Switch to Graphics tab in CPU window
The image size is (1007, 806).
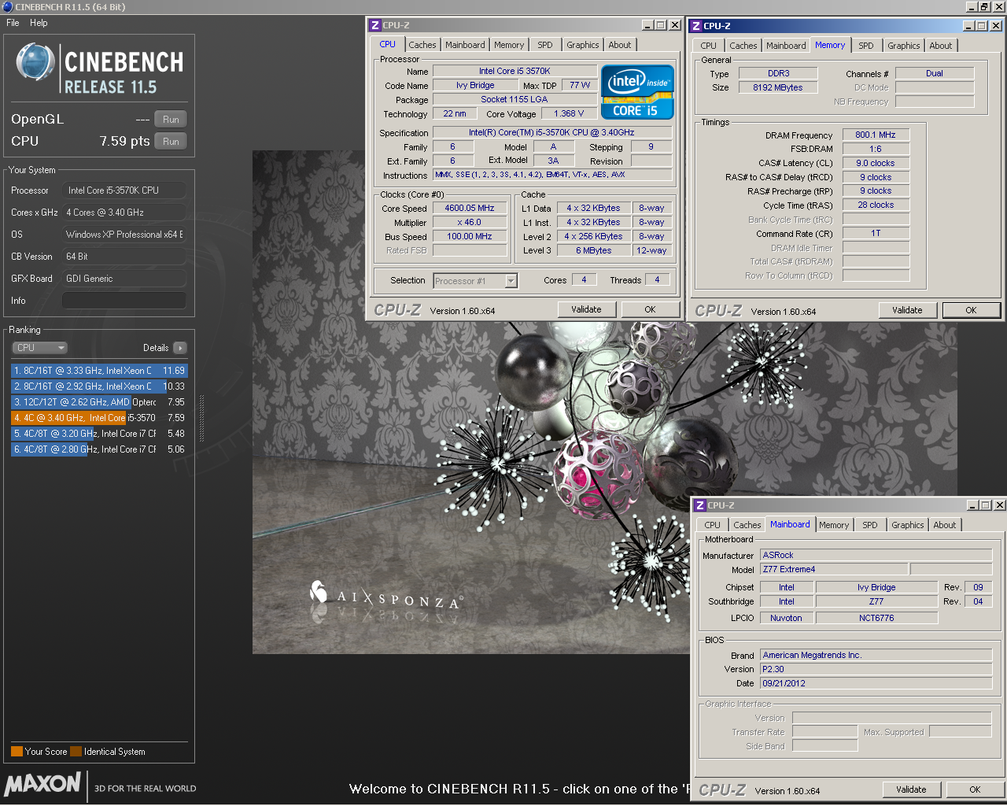tap(583, 45)
